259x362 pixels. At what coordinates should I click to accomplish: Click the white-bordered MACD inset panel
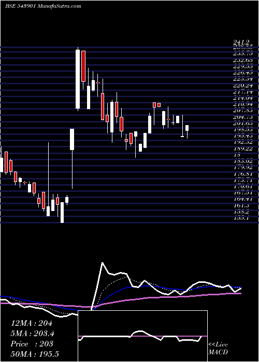point(142,336)
